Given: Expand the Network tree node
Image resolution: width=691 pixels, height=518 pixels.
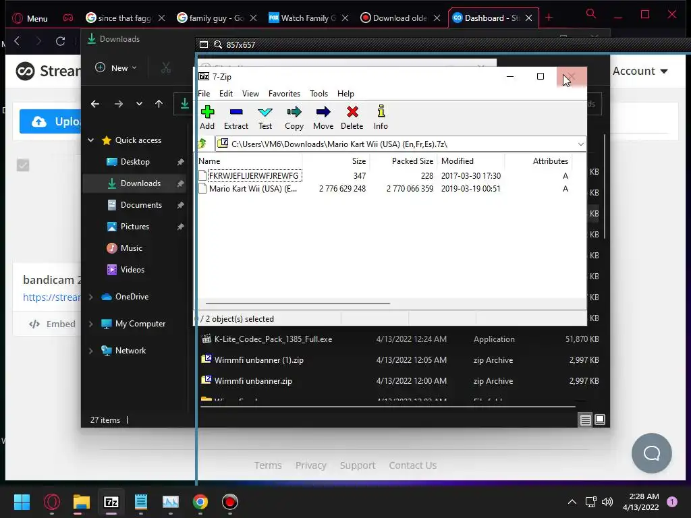Looking at the screenshot, I should coord(91,351).
